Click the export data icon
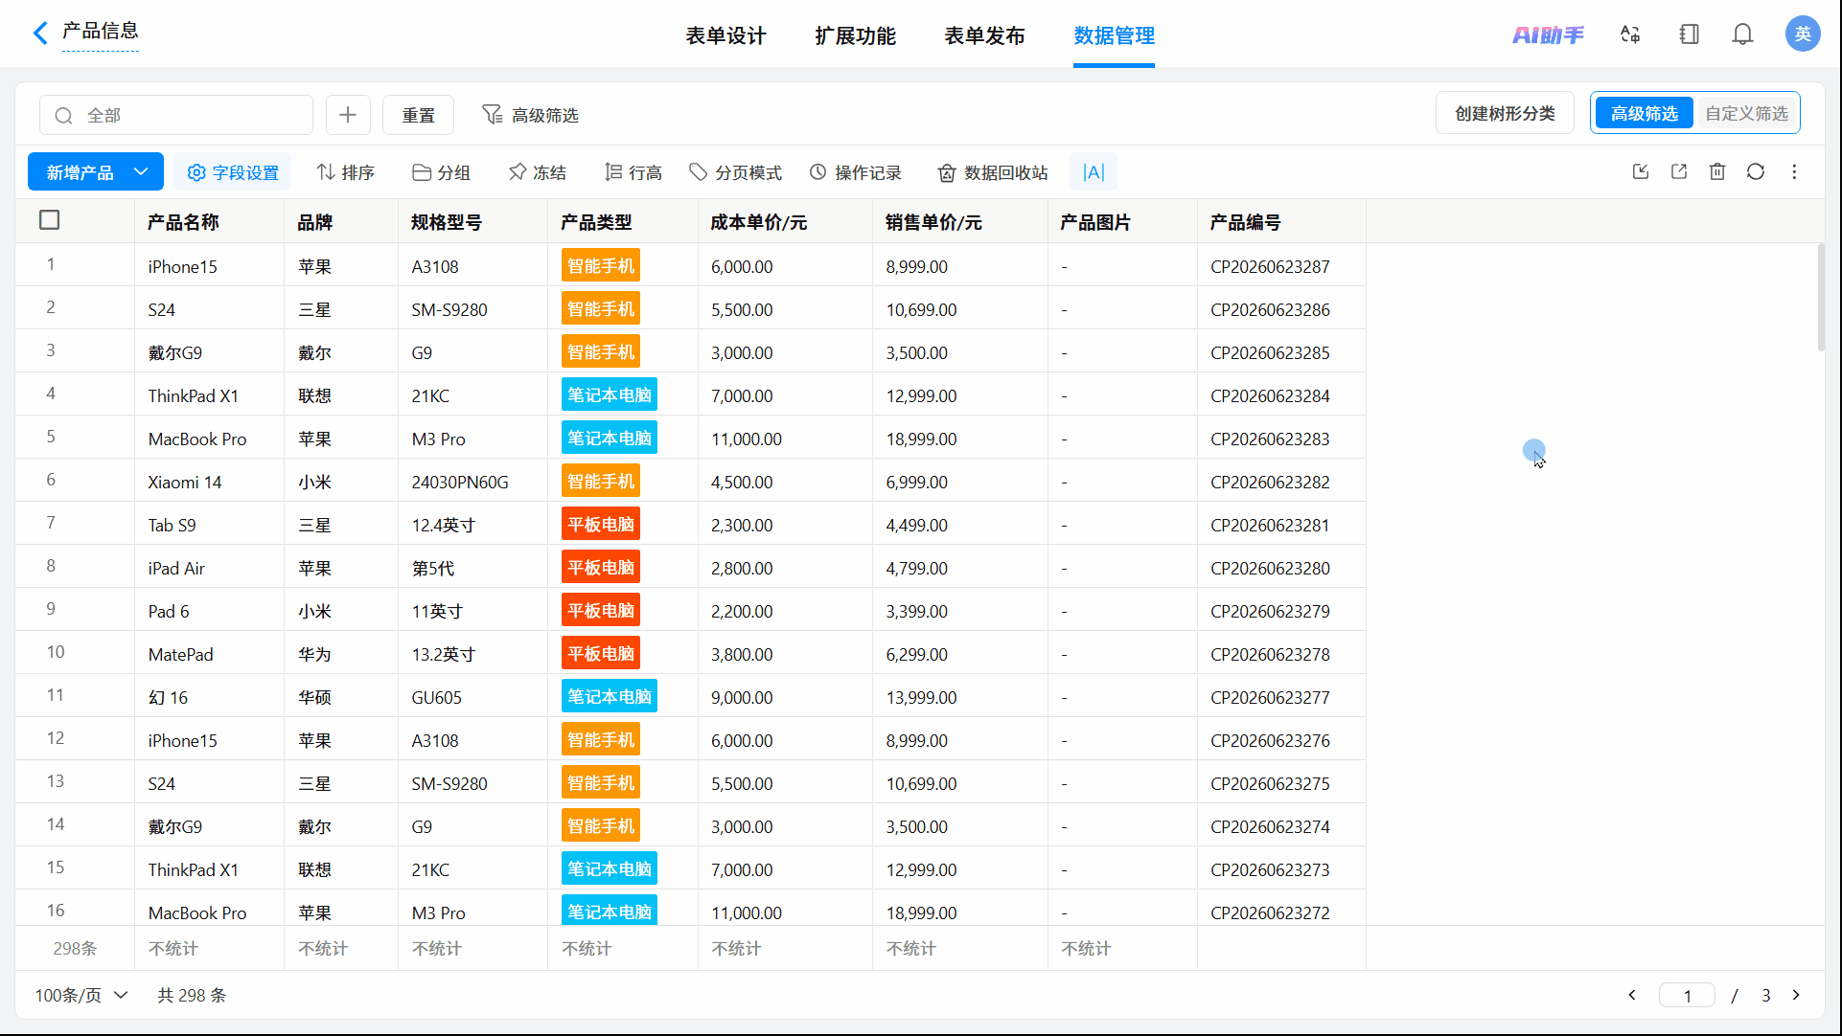This screenshot has width=1842, height=1036. point(1679,171)
